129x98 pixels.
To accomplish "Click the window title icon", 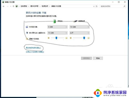I will click(3, 2).
